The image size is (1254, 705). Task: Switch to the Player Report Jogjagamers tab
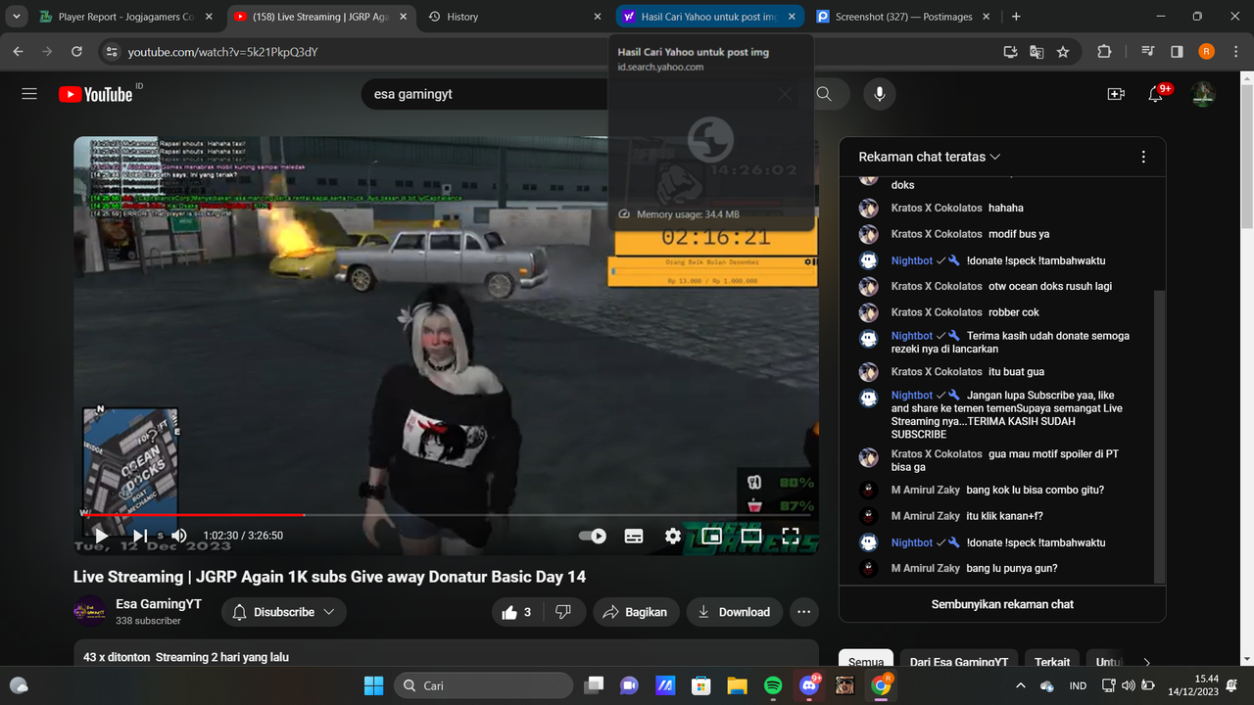point(126,17)
